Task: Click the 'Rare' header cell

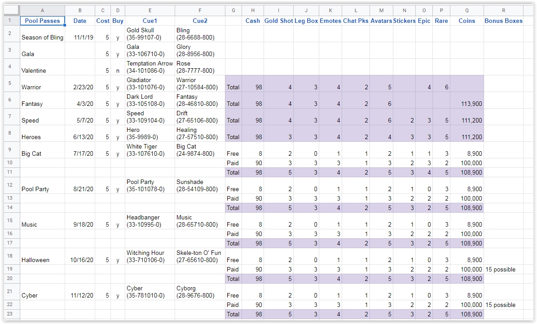Action: (x=441, y=21)
